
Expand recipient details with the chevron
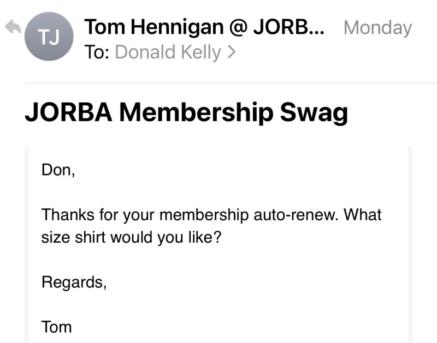(x=231, y=53)
